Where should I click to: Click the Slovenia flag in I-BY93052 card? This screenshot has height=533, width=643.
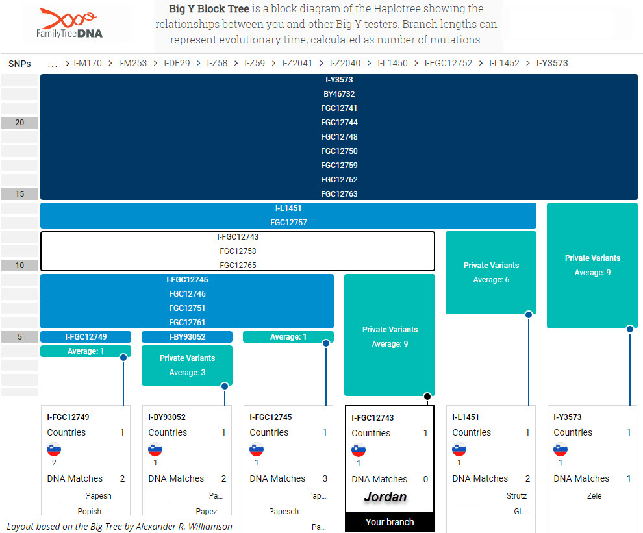[x=155, y=450]
